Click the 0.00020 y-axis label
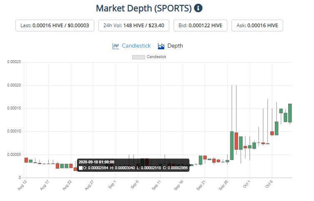 tap(14, 85)
